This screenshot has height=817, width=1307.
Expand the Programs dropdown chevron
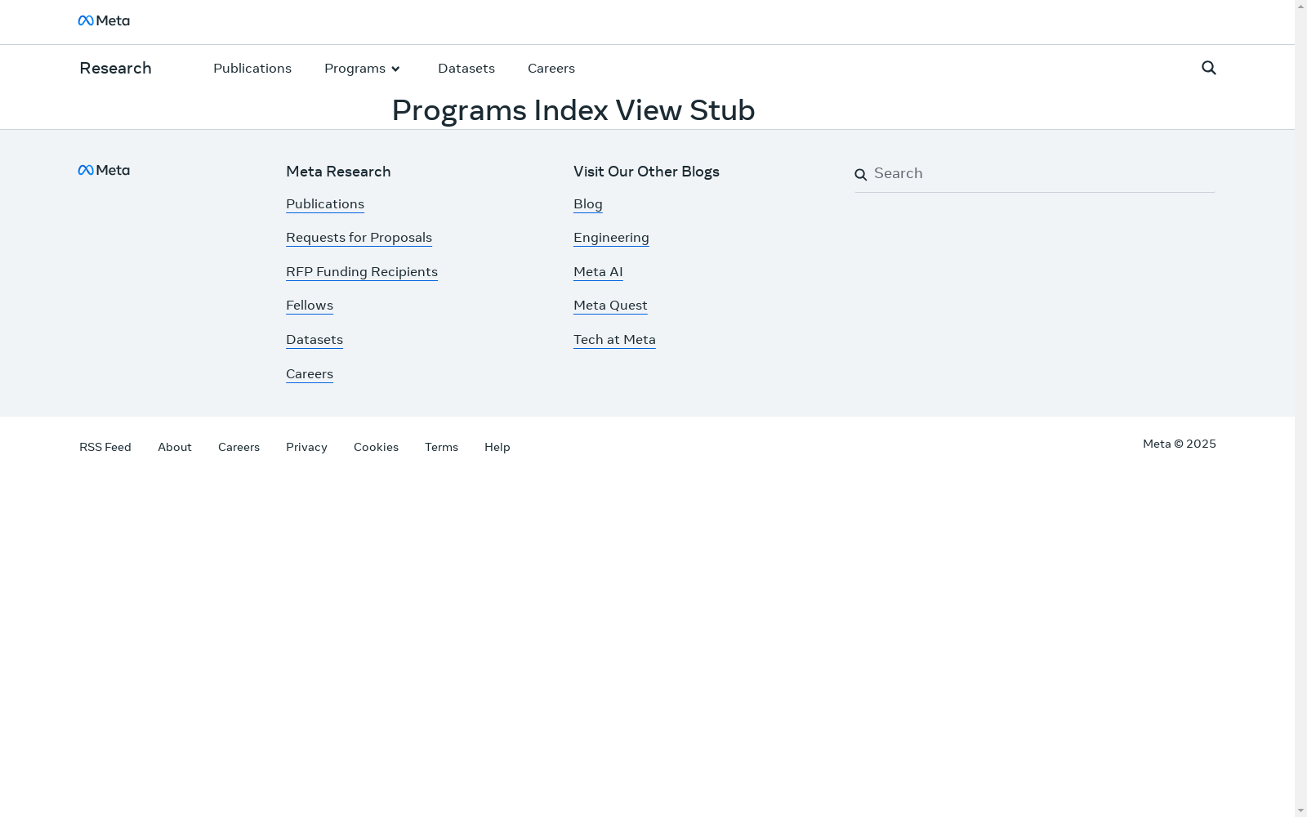395,69
